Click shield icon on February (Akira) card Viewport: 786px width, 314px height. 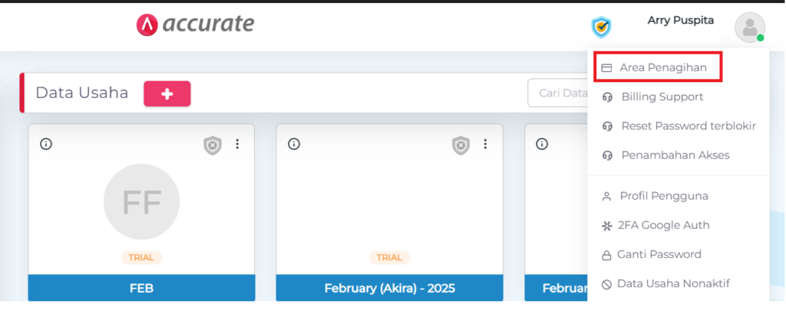tap(461, 146)
